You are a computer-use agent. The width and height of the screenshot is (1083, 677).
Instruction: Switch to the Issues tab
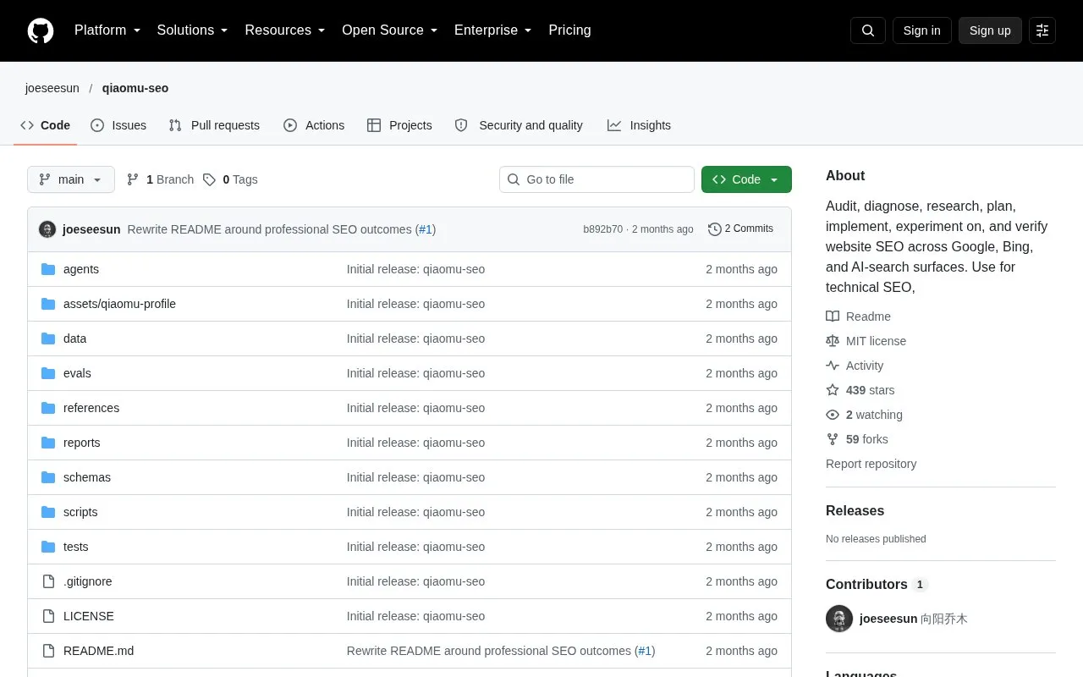click(118, 125)
